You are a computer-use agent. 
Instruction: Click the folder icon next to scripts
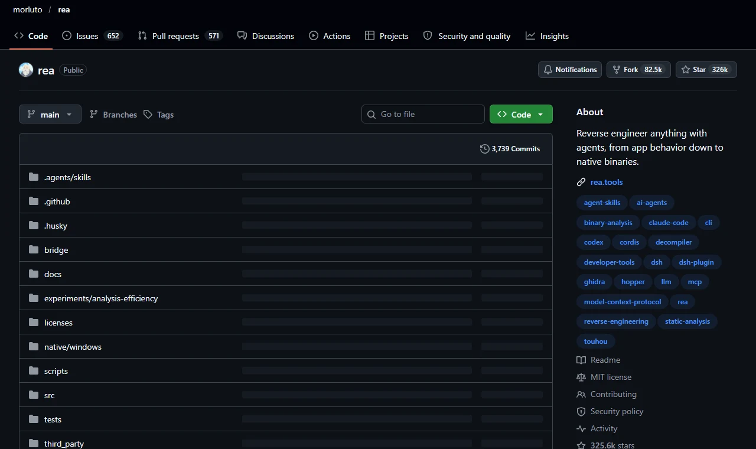34,371
